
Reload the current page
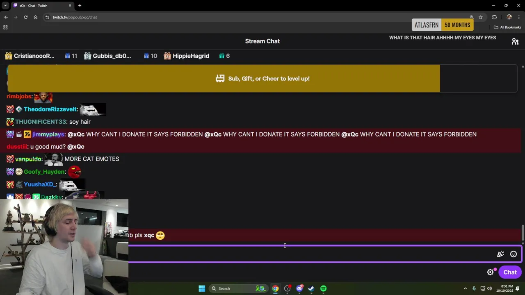tap(25, 17)
